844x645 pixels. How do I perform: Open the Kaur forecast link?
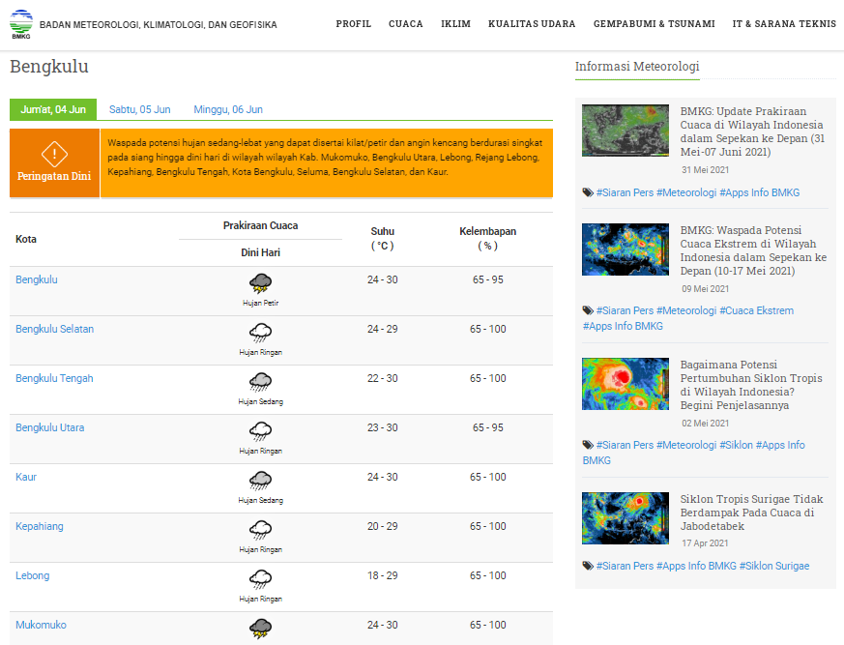click(x=26, y=477)
